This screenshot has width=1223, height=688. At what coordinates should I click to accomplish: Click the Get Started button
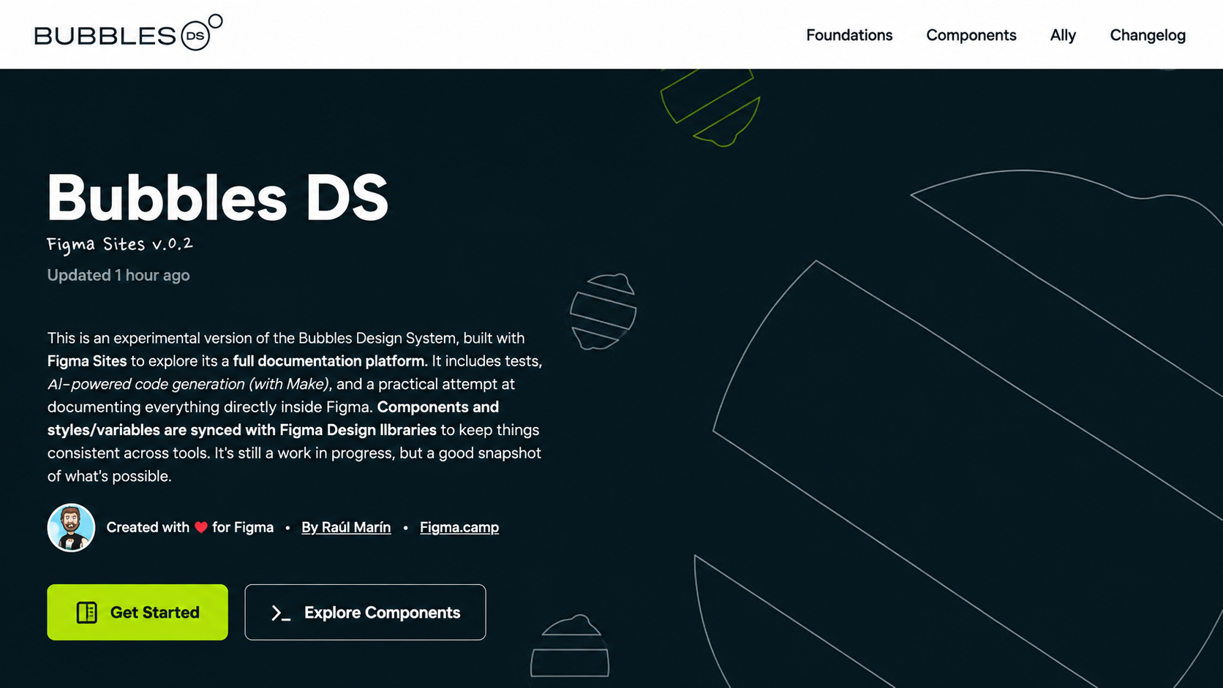click(138, 612)
